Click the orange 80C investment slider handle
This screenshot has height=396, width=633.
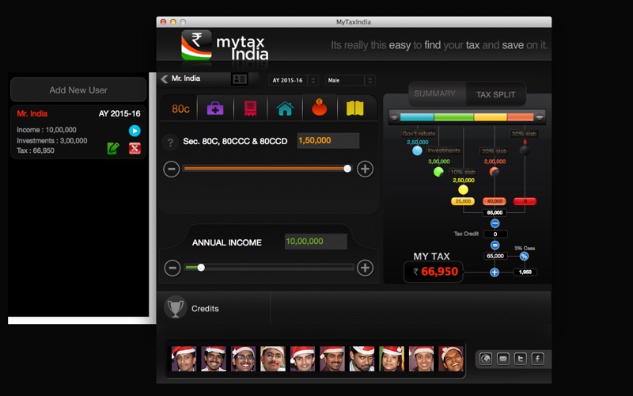click(x=347, y=169)
